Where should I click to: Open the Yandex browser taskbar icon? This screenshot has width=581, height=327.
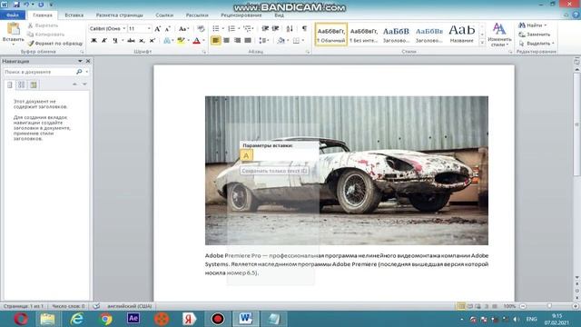pyautogui.click(x=189, y=319)
